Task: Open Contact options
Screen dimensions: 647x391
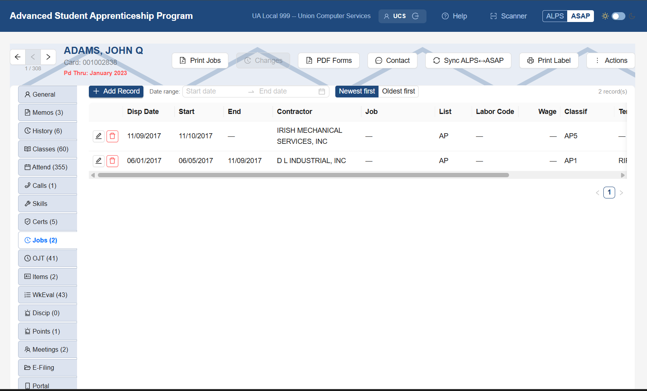Action: 392,61
